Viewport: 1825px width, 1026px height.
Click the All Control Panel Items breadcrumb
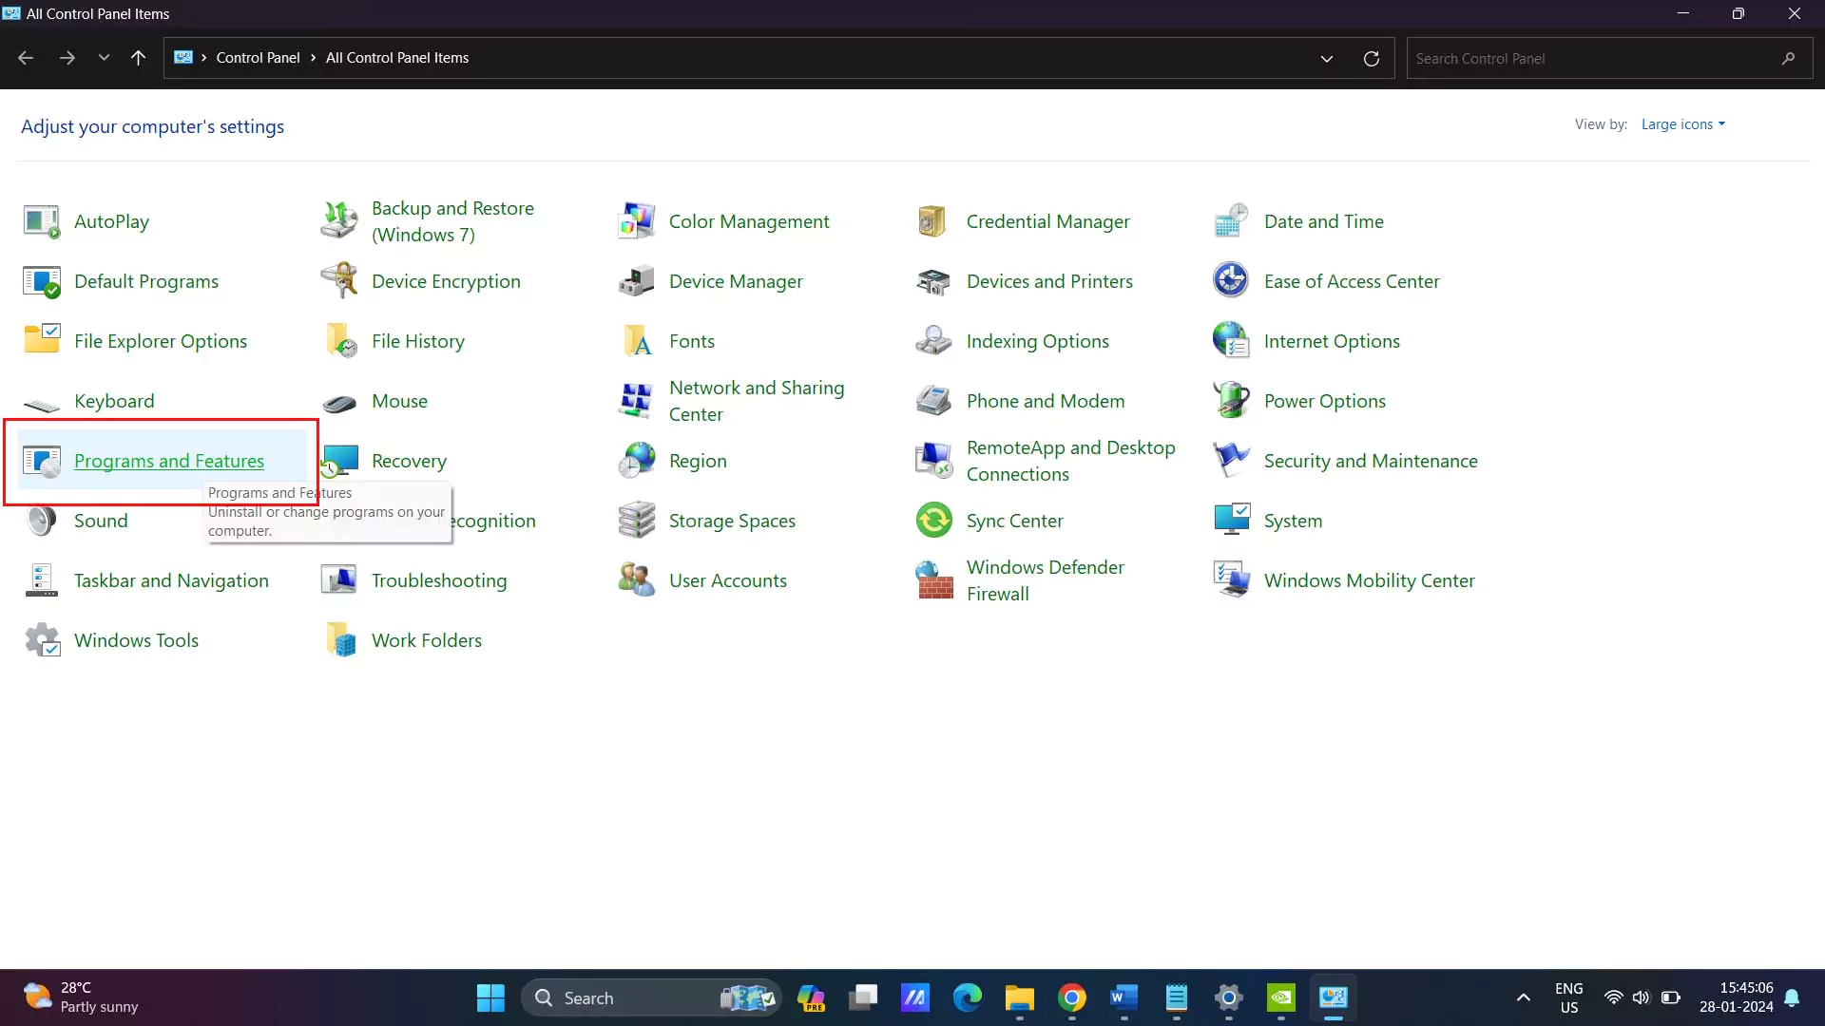point(396,58)
